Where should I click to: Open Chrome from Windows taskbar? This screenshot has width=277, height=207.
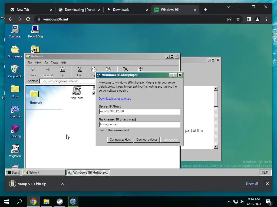[33, 202]
